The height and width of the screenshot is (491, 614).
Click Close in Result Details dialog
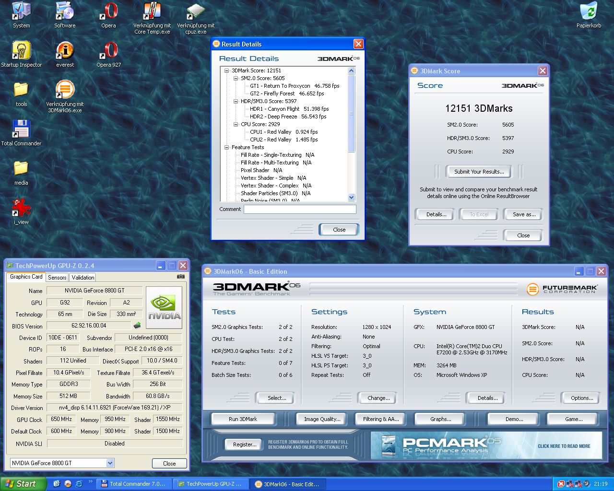click(x=339, y=230)
